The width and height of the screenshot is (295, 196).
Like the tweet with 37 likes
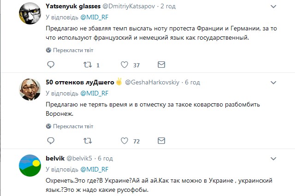tap(124, 65)
